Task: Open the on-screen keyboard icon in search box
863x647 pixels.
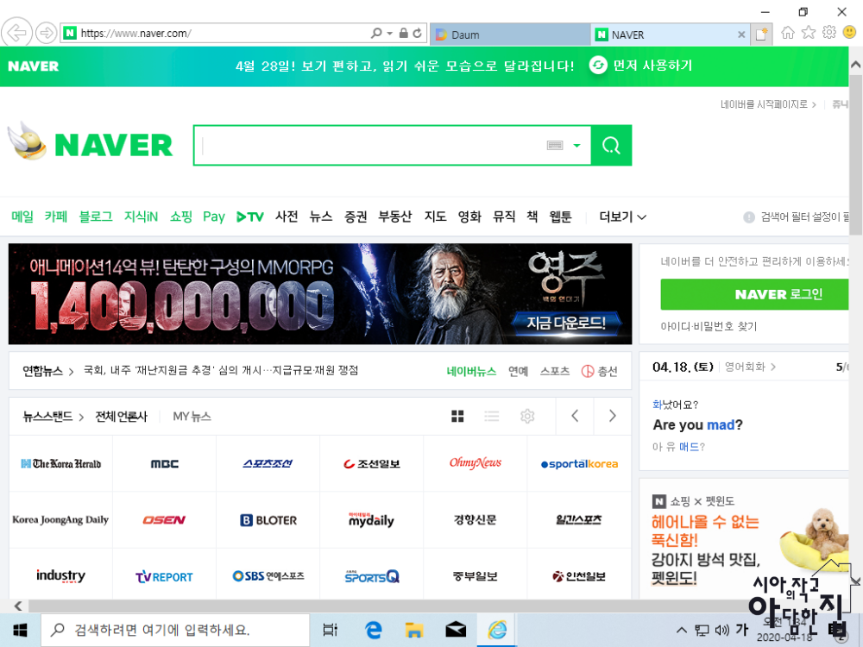Action: (x=555, y=145)
